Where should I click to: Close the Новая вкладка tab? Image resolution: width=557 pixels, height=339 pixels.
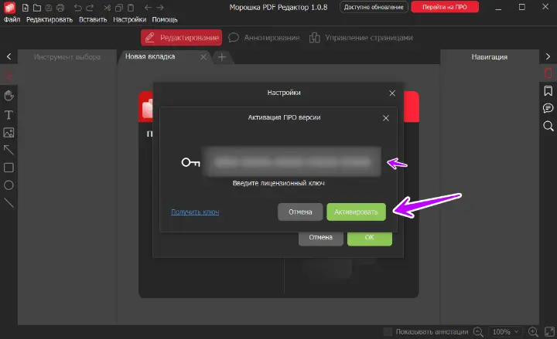[x=203, y=57]
